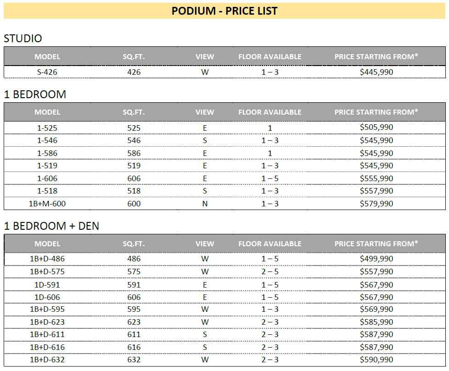The width and height of the screenshot is (449, 371).
Task: Select model 1-525 in the 1 Bedroom table
Action: pos(47,128)
